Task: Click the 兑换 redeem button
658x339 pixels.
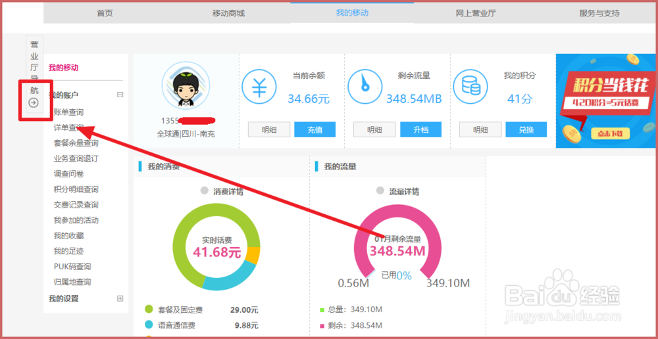Action: (526, 129)
